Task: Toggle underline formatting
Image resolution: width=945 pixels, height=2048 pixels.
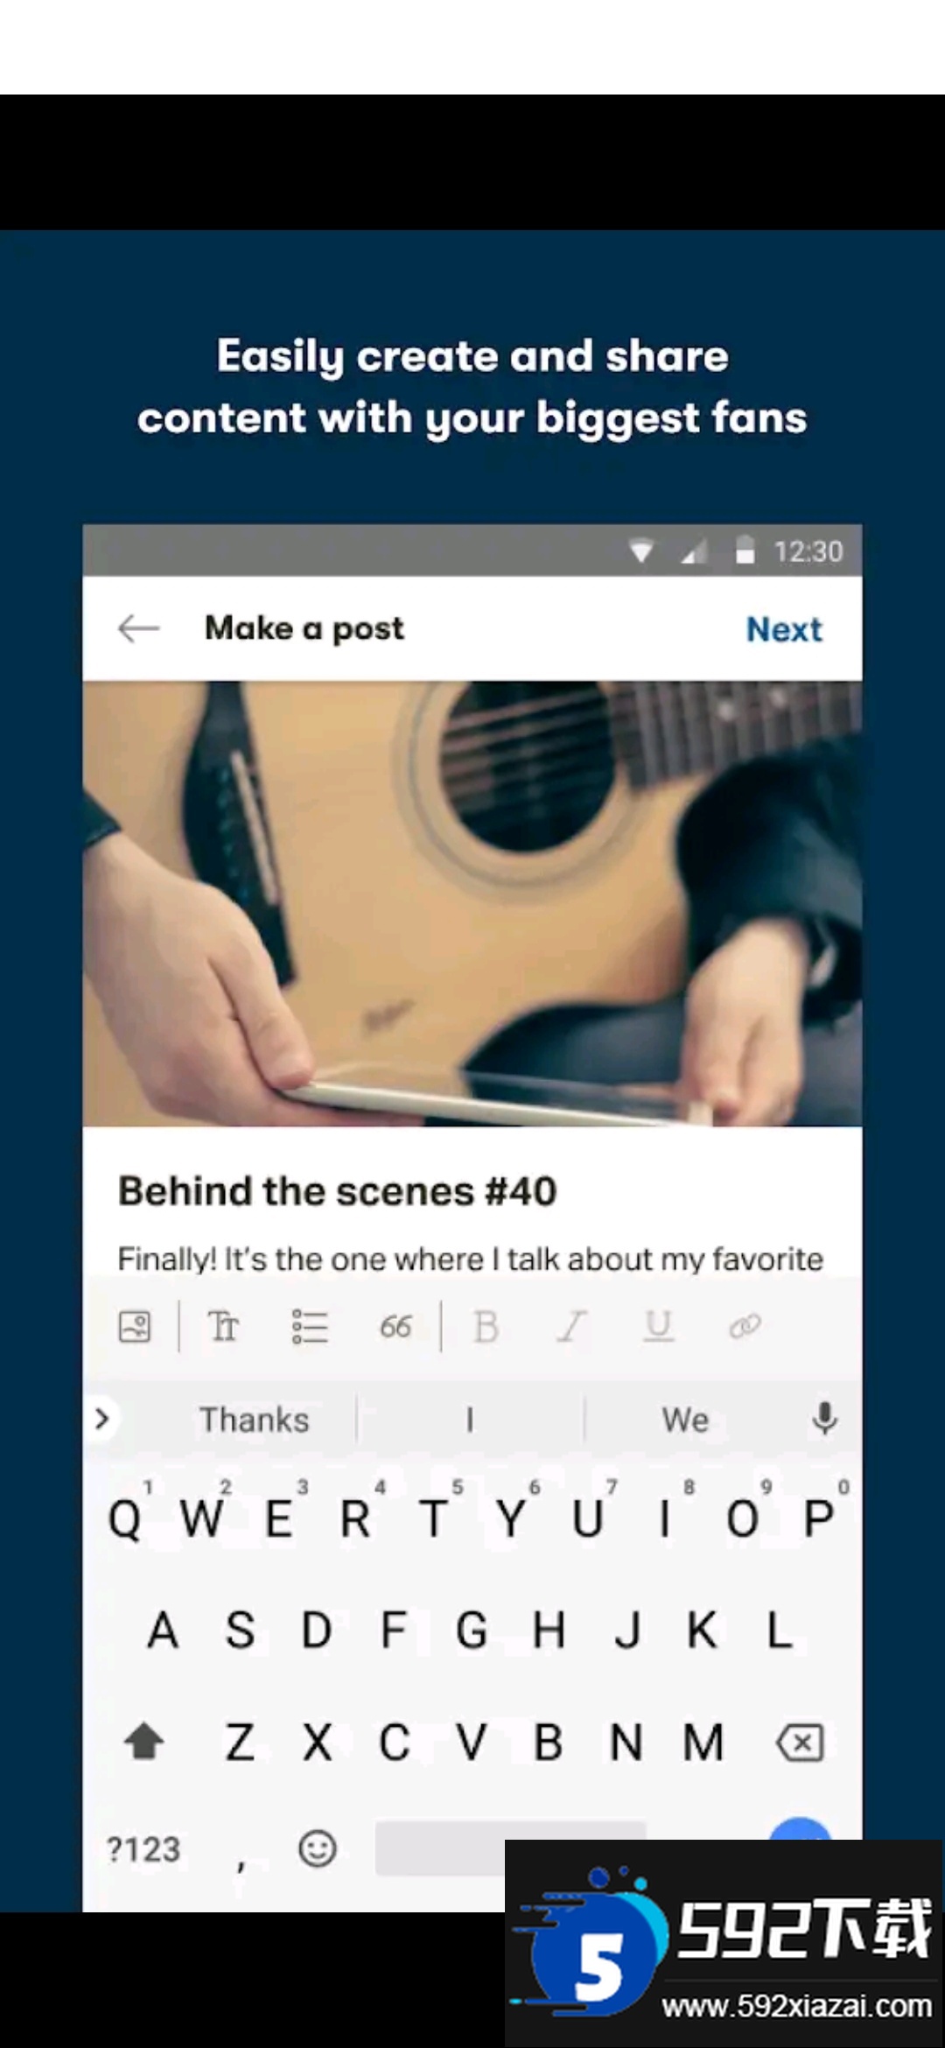Action: tap(658, 1327)
